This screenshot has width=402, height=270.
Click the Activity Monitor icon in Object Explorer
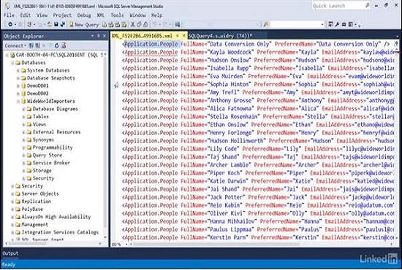64,46
